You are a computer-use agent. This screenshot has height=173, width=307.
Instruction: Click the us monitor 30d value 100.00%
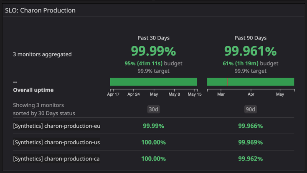click(x=154, y=142)
